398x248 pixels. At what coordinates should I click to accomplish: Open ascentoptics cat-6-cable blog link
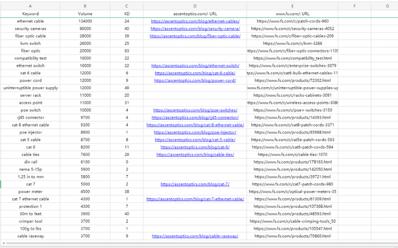195,73
